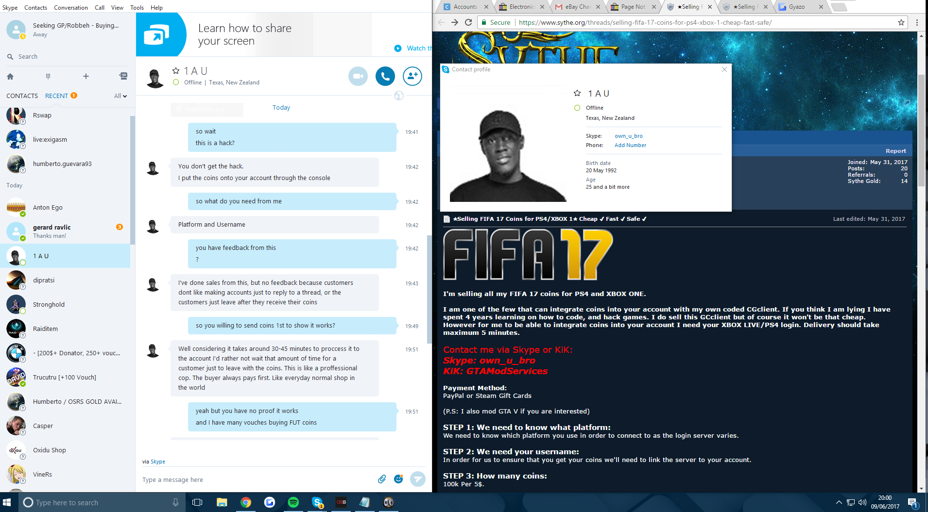Open the Tools menu
This screenshot has width=928, height=512.
click(x=137, y=7)
